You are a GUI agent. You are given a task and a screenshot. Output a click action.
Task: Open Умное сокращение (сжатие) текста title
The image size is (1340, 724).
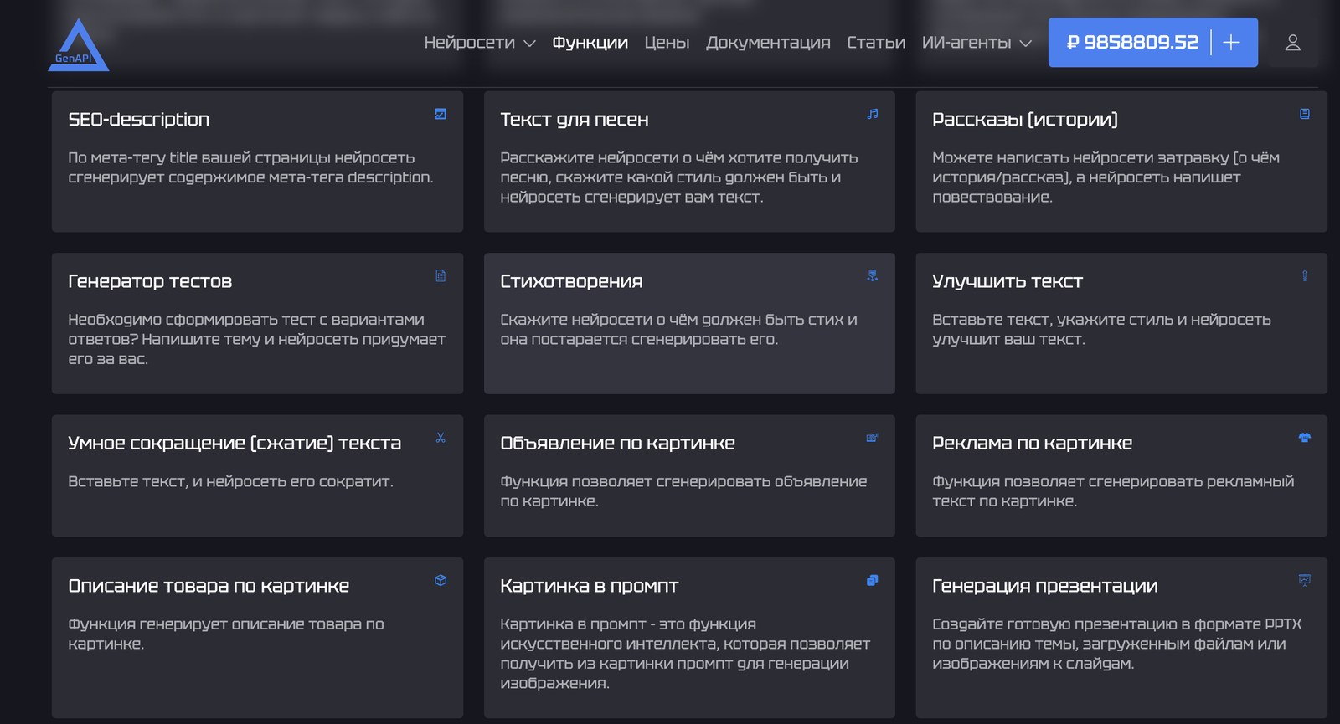[x=234, y=444]
